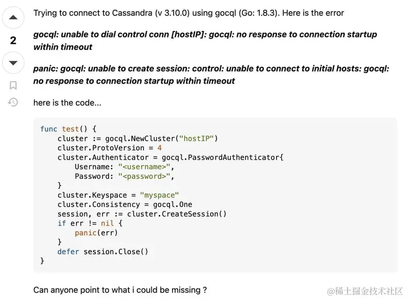Click the "here is the code..." paragraph

67,103
